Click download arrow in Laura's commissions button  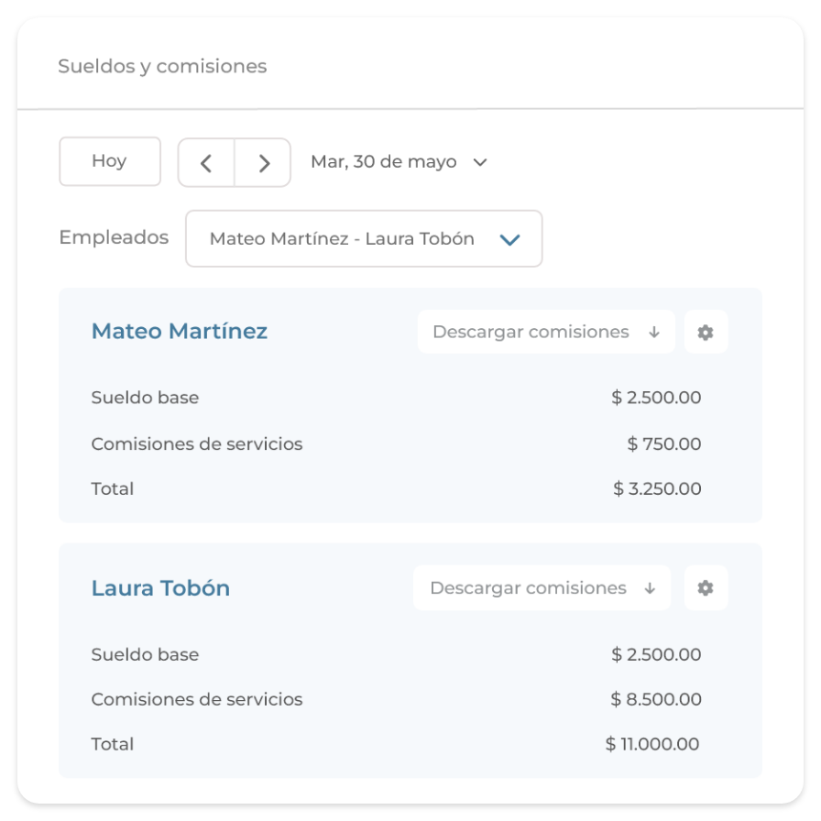click(x=650, y=588)
